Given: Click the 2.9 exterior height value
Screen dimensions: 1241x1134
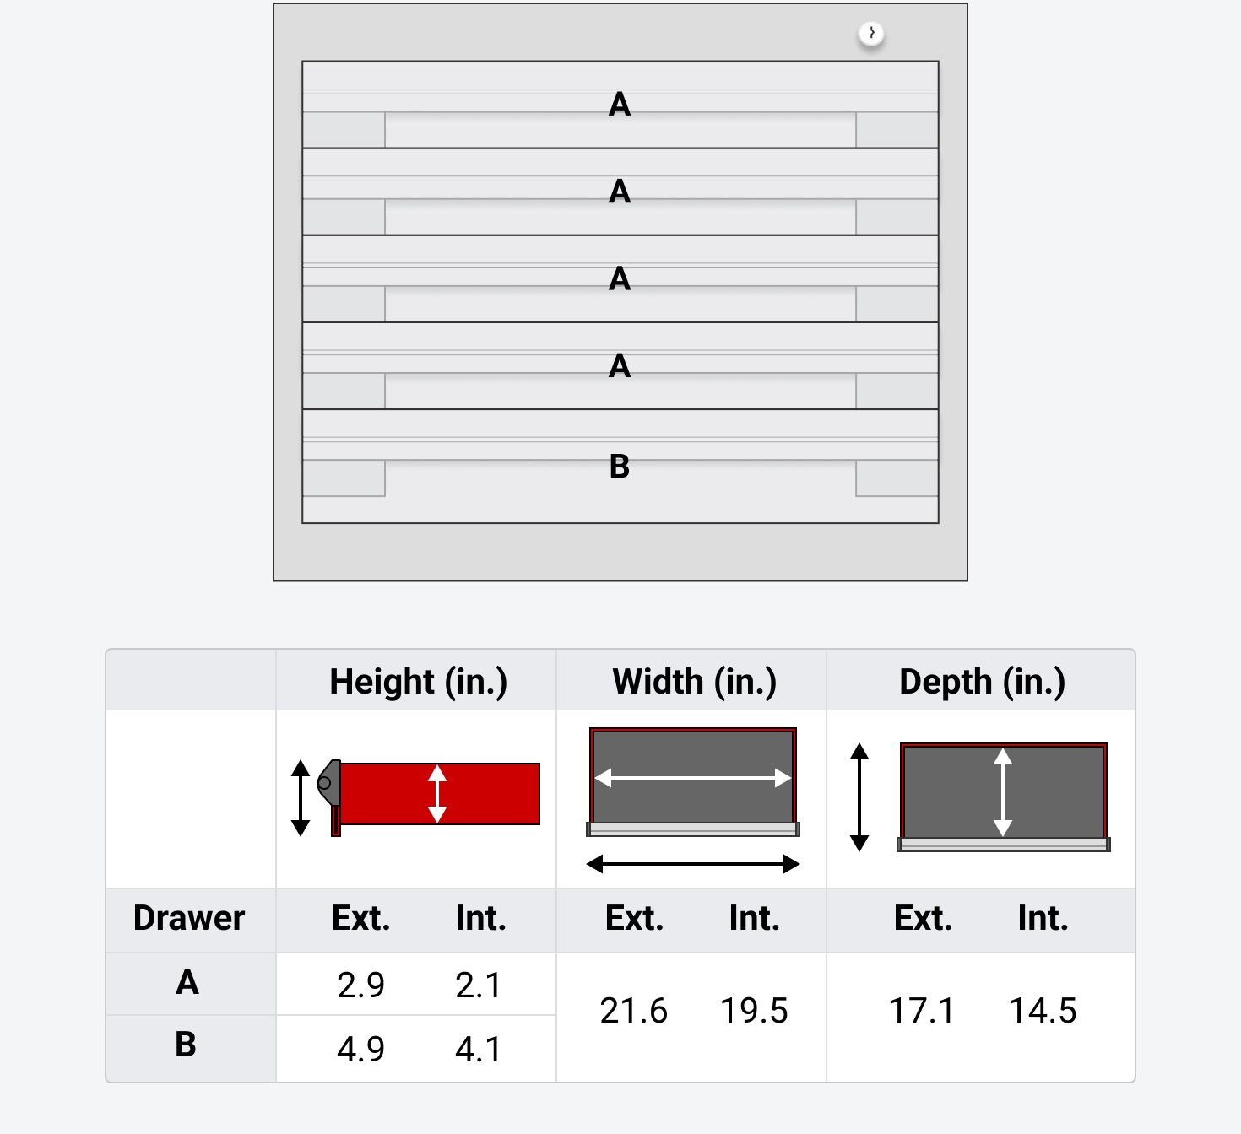Looking at the screenshot, I should [x=360, y=985].
